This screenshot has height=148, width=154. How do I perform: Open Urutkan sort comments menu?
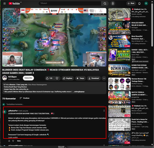[25, 98]
